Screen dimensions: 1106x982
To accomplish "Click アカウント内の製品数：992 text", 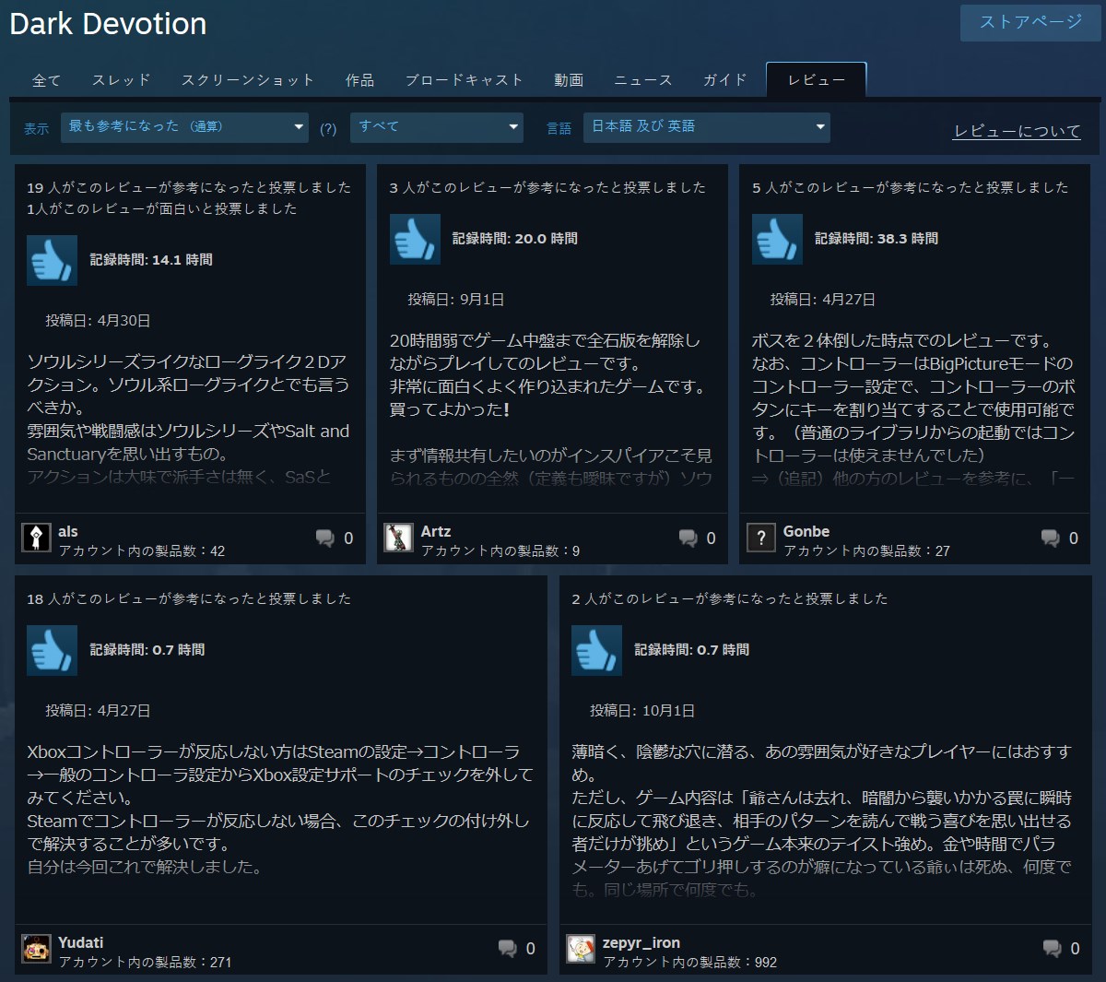I will 690,963.
